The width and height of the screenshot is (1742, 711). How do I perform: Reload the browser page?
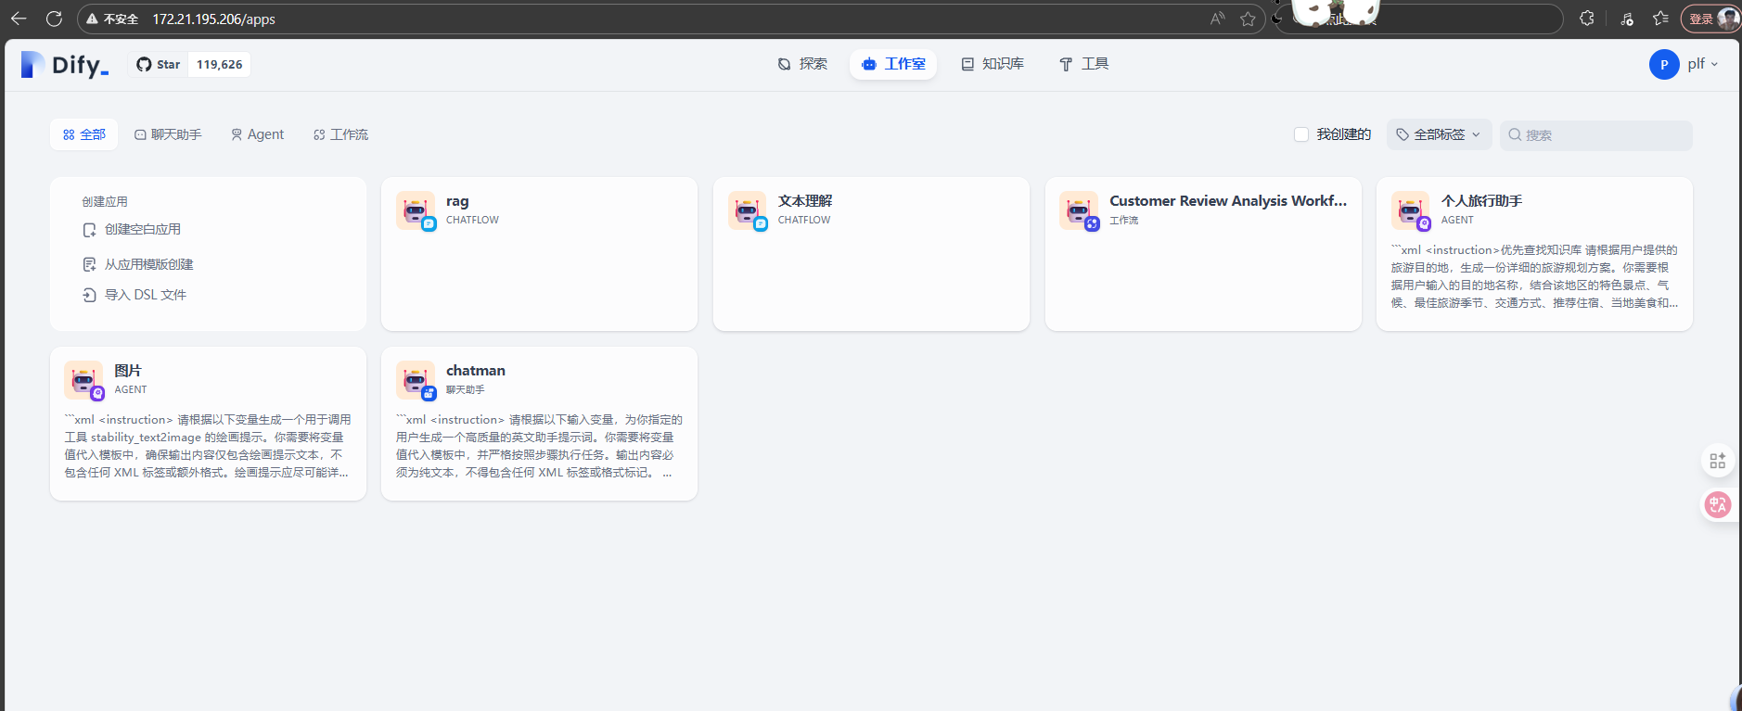(54, 19)
